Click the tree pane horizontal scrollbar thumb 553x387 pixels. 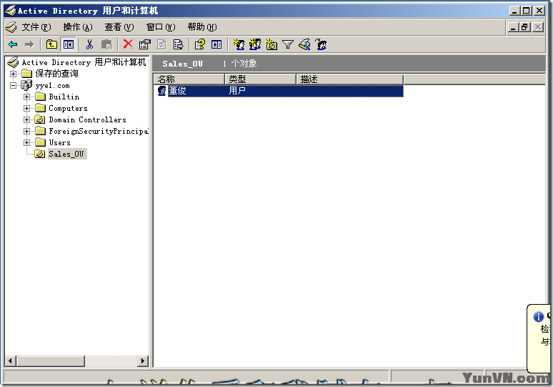[51, 361]
